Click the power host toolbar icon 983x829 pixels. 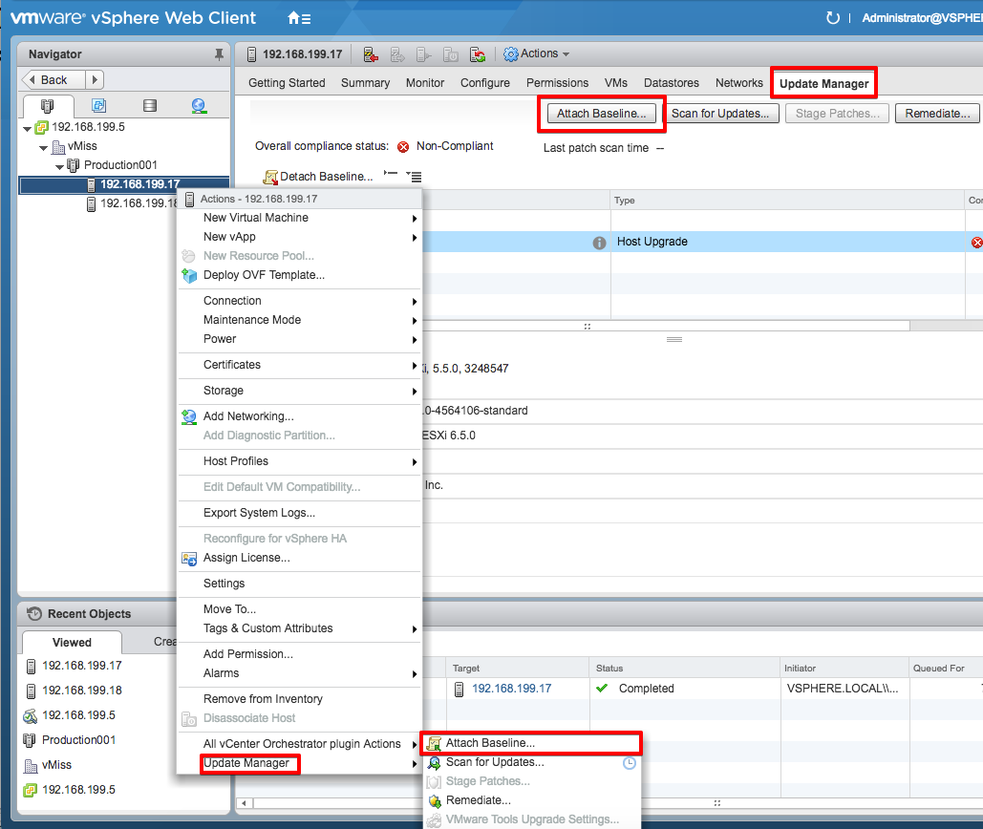tap(451, 54)
